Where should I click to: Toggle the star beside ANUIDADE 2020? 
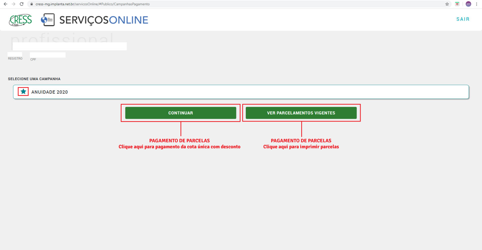coord(23,91)
